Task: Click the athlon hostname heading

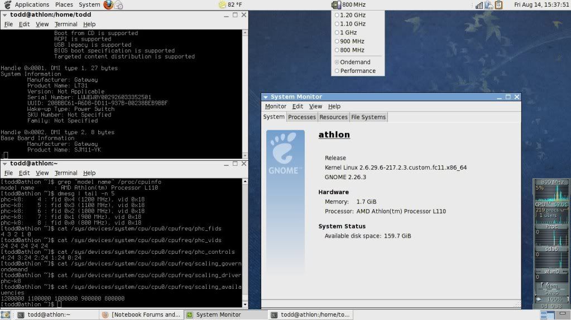Action: (334, 134)
